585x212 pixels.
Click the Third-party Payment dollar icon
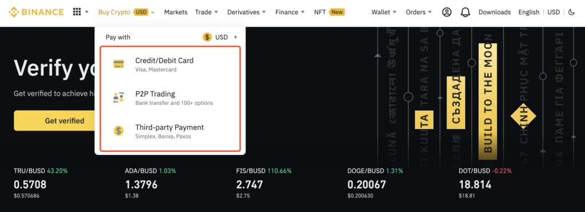click(x=119, y=131)
